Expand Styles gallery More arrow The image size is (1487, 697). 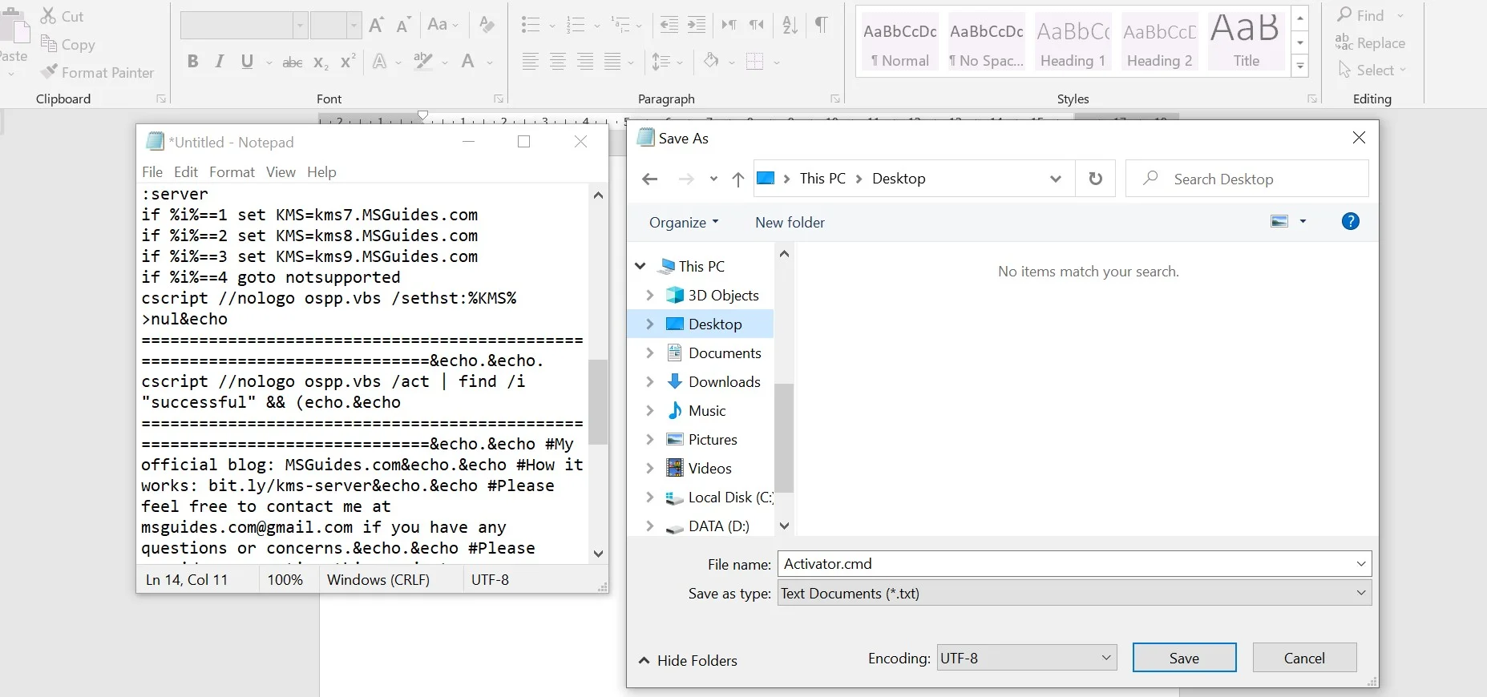(1301, 66)
